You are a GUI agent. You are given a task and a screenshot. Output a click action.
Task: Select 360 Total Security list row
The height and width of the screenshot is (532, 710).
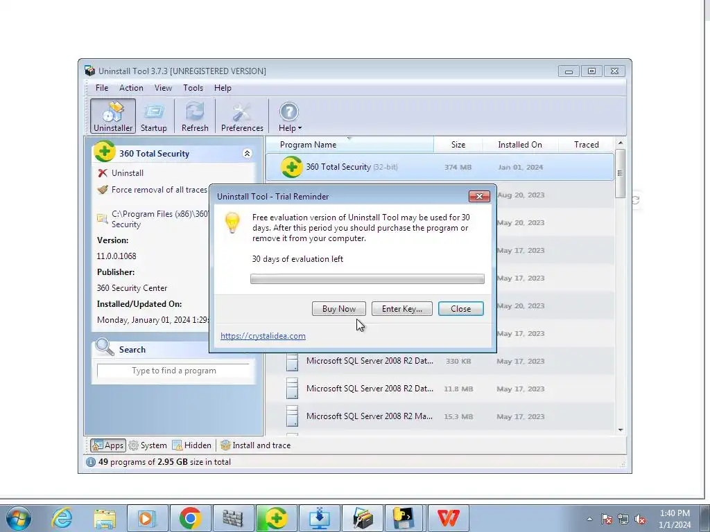[x=440, y=167]
